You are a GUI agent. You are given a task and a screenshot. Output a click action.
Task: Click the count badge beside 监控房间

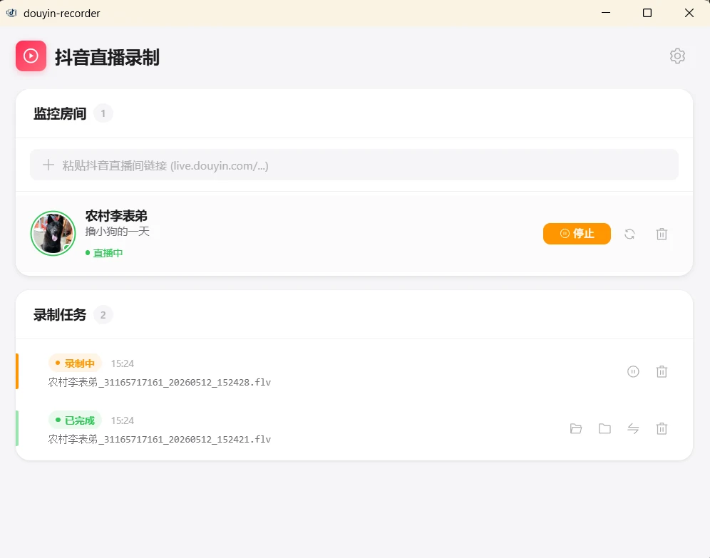103,113
